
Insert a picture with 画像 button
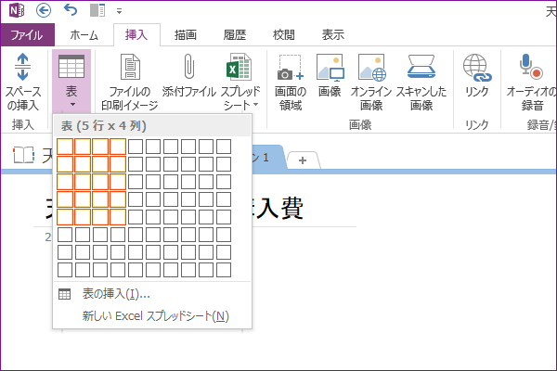[x=330, y=76]
